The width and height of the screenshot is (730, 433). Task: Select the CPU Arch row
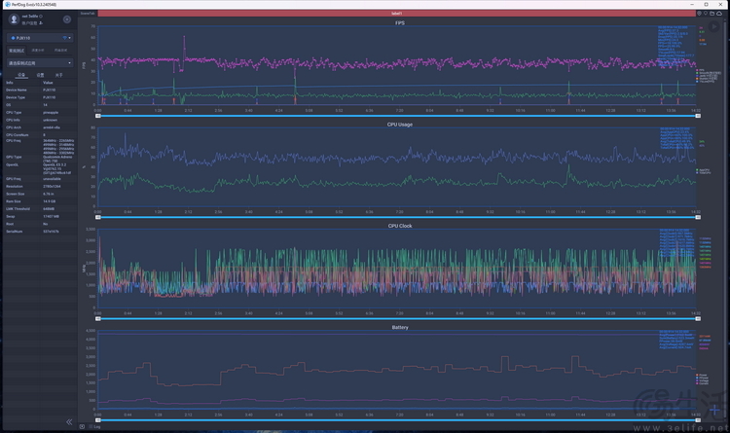pyautogui.click(x=40, y=127)
